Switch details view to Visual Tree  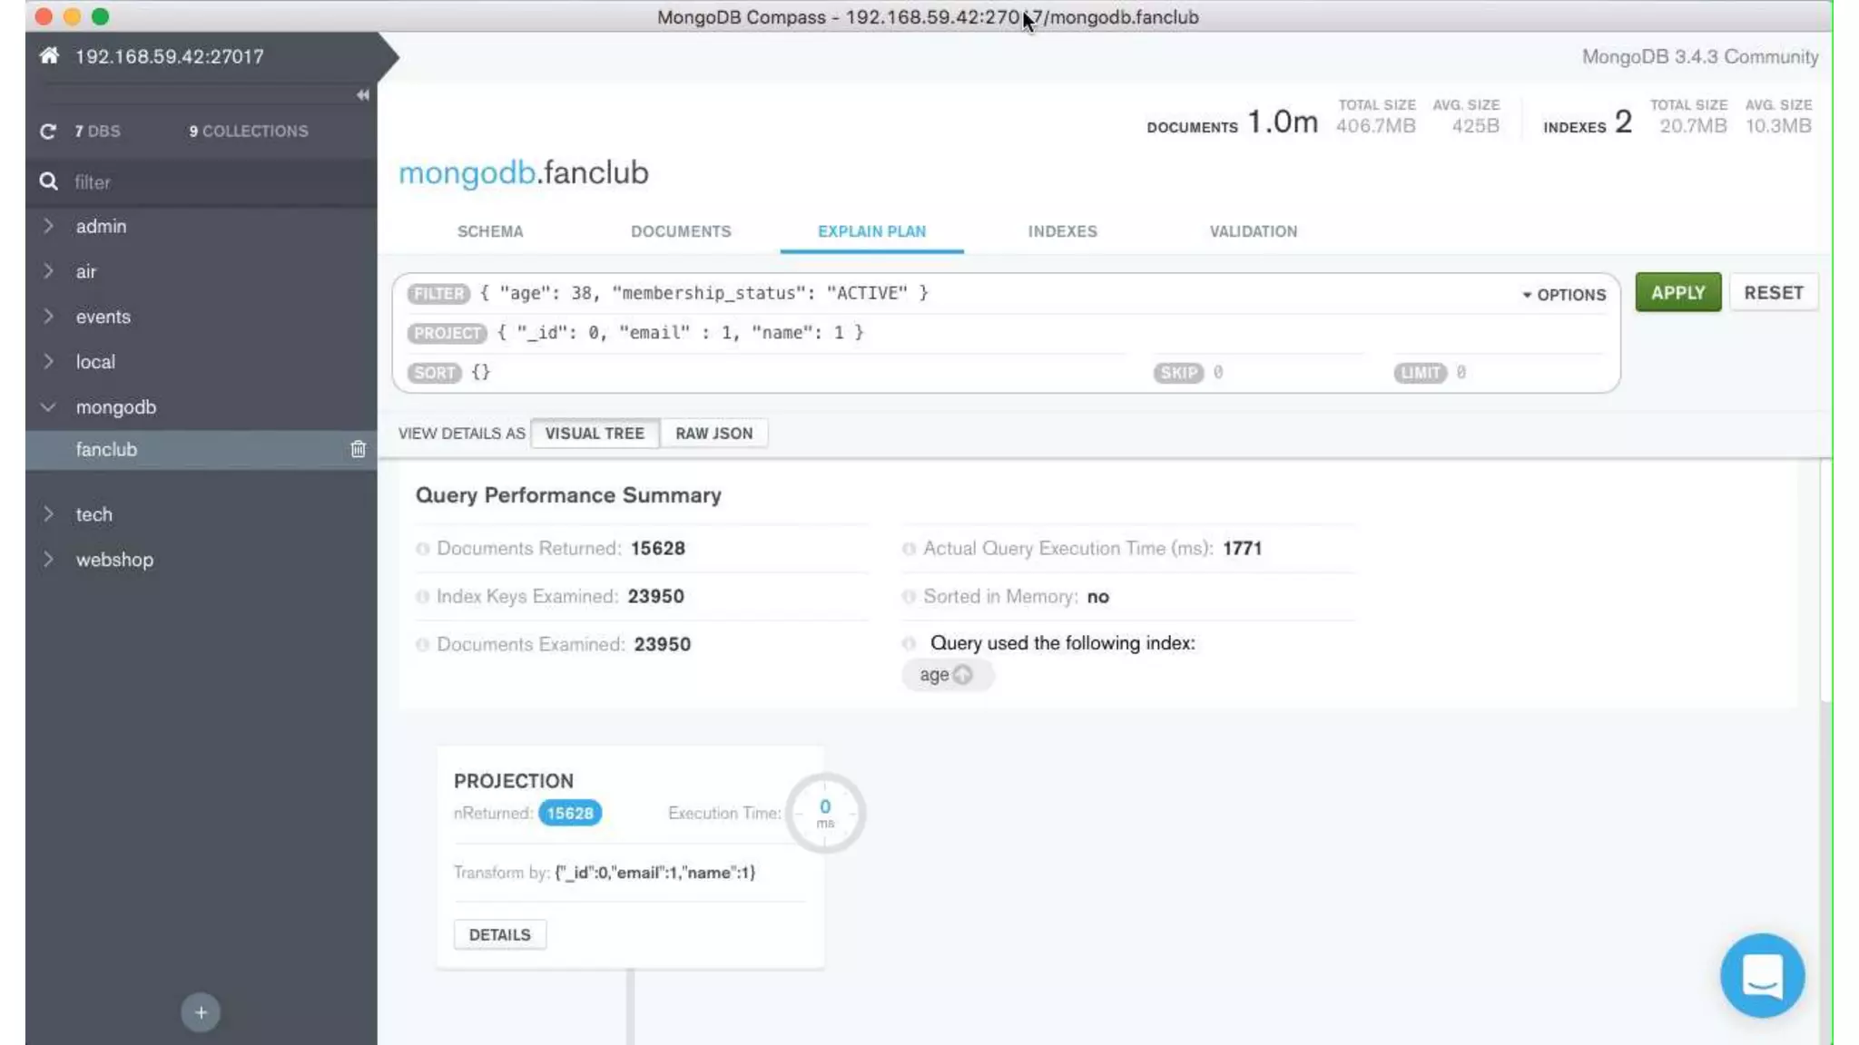tap(595, 434)
